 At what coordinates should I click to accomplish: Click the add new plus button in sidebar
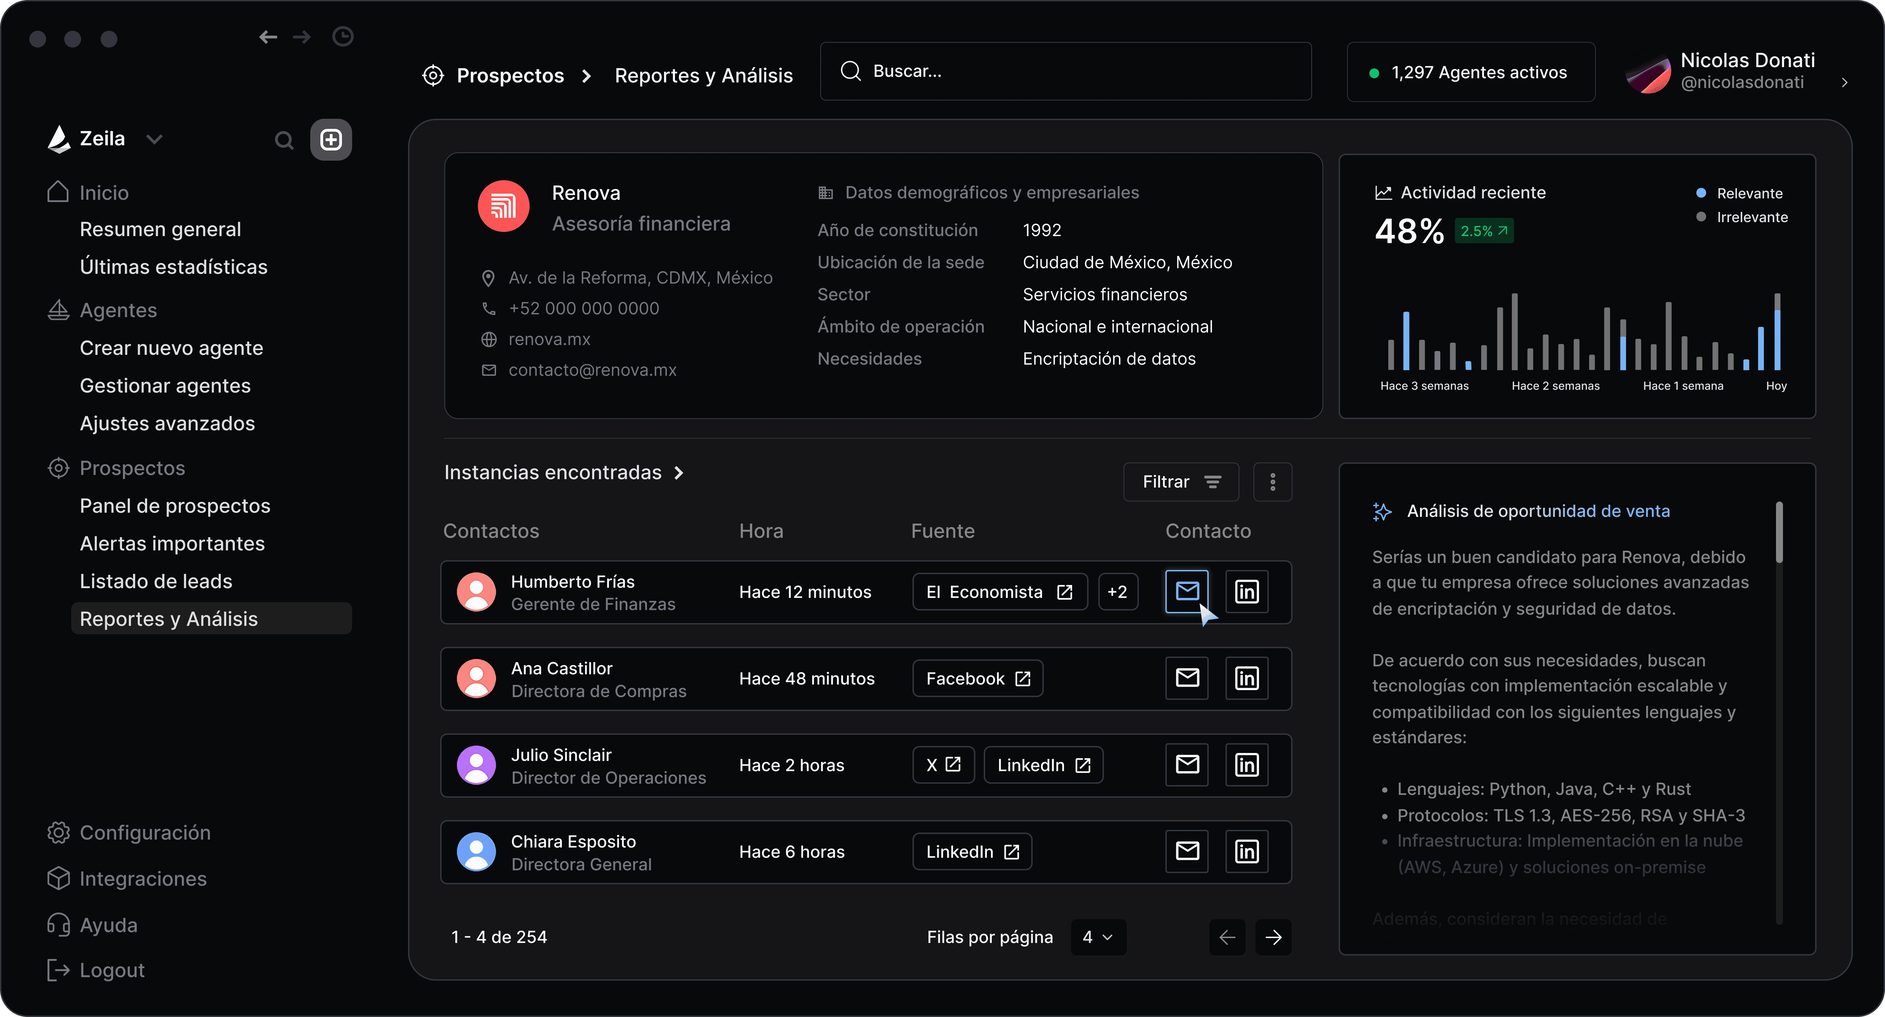point(331,140)
